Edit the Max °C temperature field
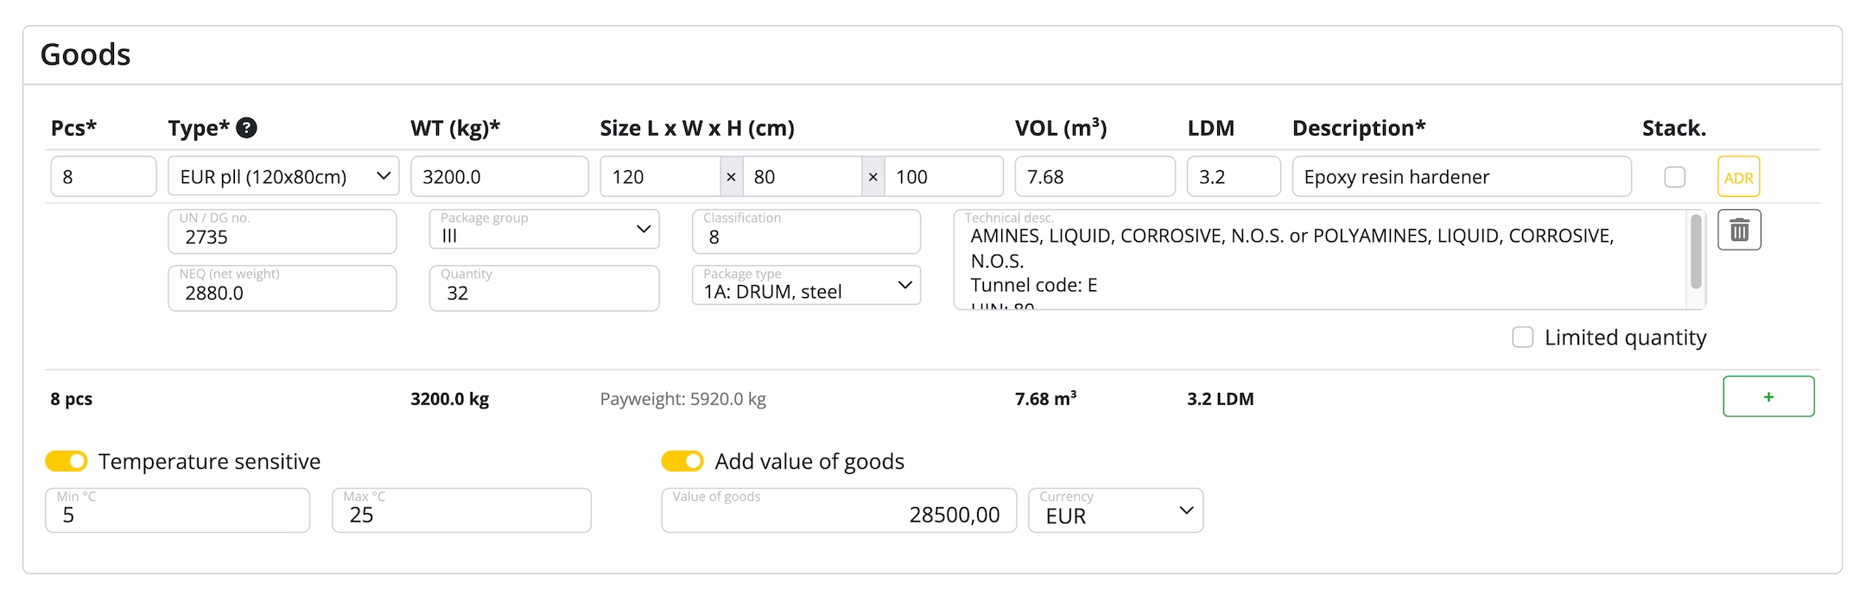1866x595 pixels. tap(461, 511)
